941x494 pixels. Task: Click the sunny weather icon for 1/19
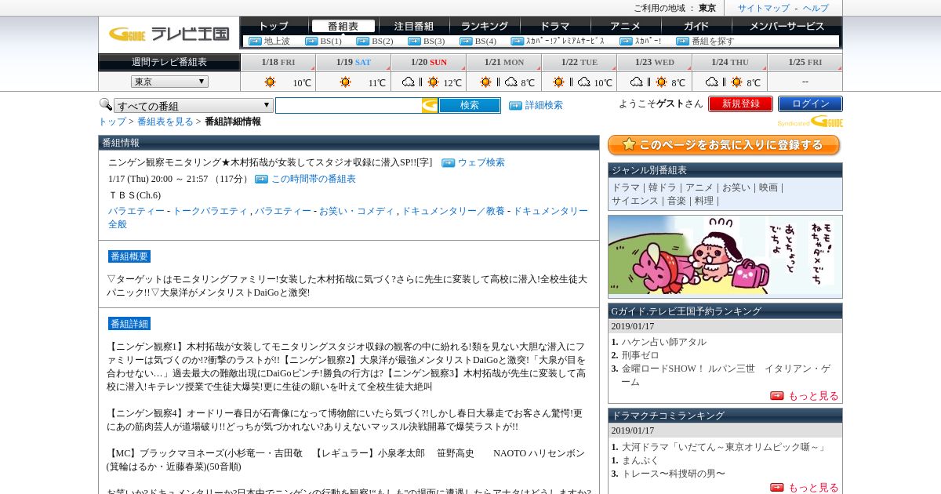pos(345,82)
